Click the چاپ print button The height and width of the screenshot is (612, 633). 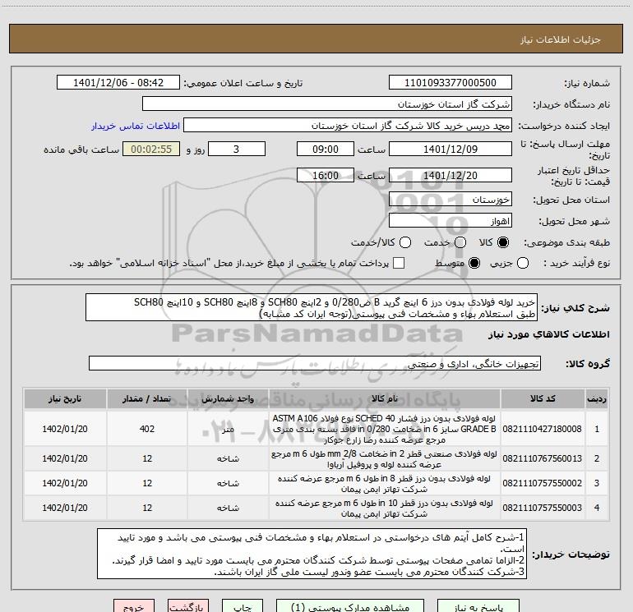243,606
